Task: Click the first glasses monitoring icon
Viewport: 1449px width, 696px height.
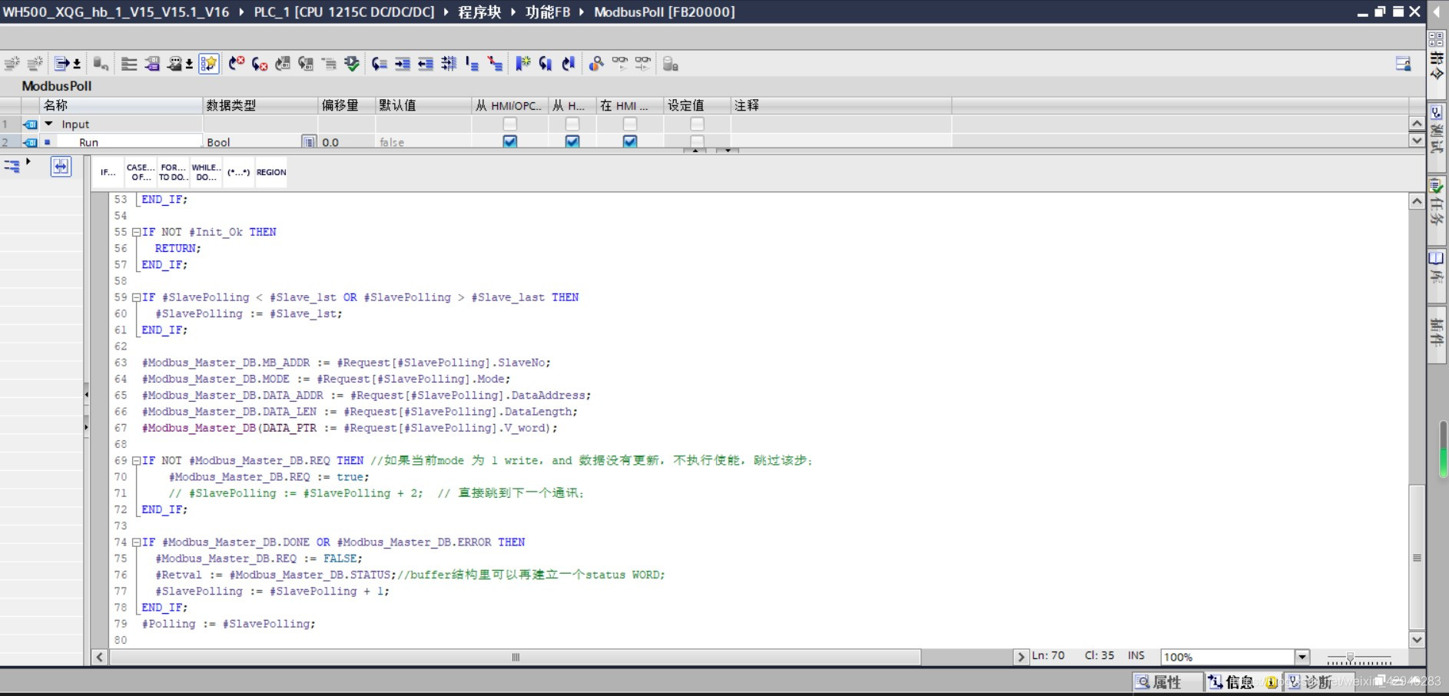Action: tap(619, 64)
